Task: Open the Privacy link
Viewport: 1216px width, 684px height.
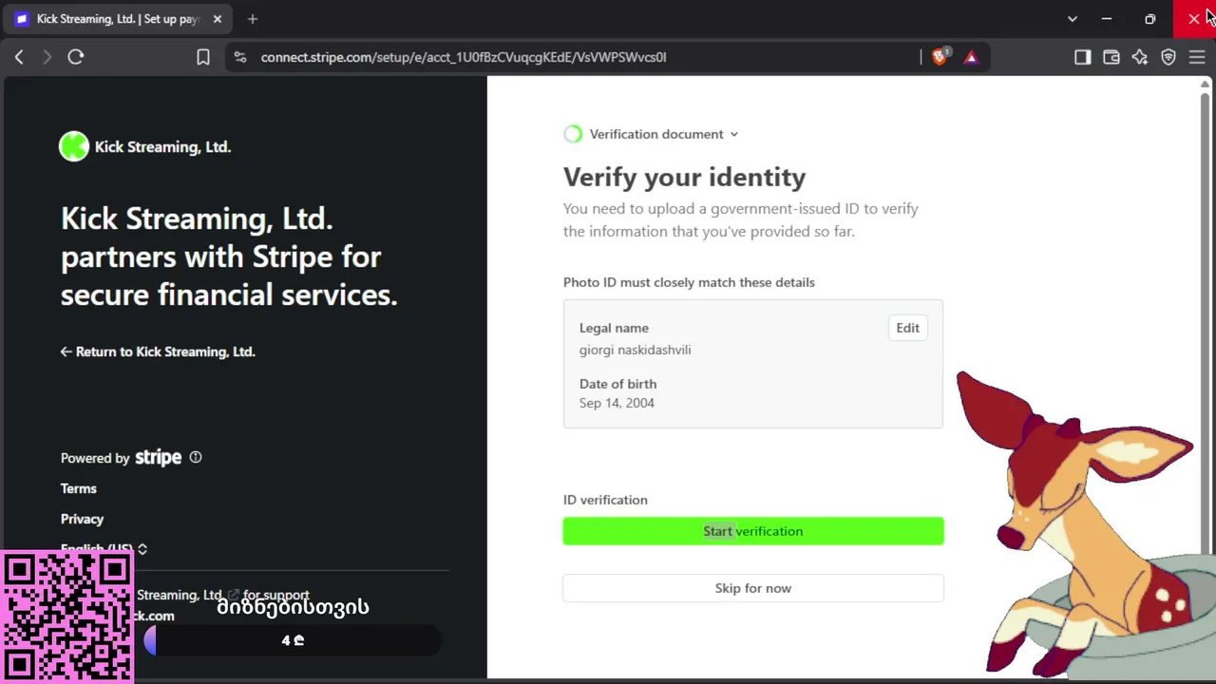Action: (82, 519)
